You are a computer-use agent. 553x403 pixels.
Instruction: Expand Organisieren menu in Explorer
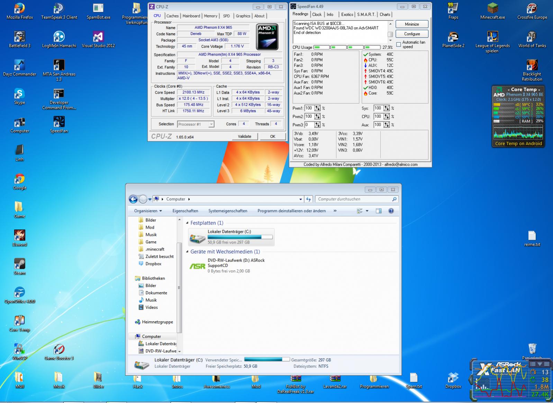(148, 211)
